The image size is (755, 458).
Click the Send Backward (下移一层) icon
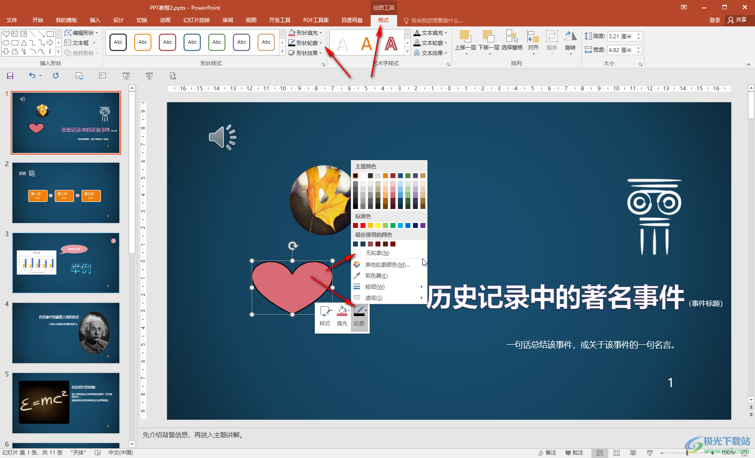pos(488,37)
